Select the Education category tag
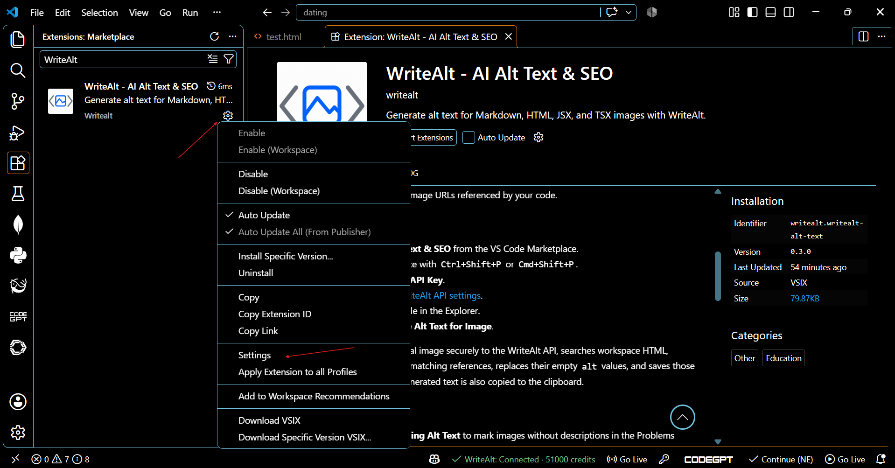Screen dimensions: 895x468 pyautogui.click(x=783, y=358)
